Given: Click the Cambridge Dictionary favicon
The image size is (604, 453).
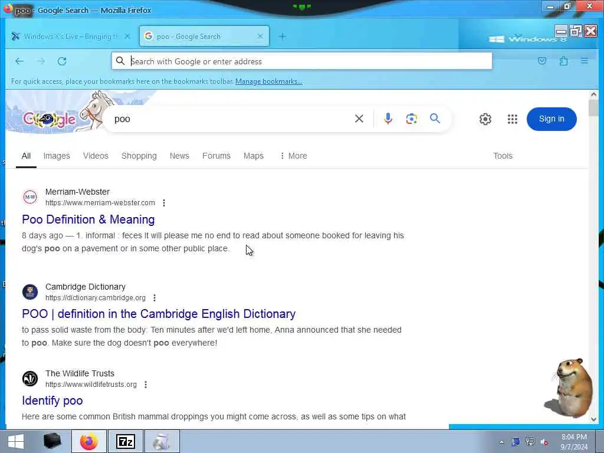Looking at the screenshot, I should 30,292.
